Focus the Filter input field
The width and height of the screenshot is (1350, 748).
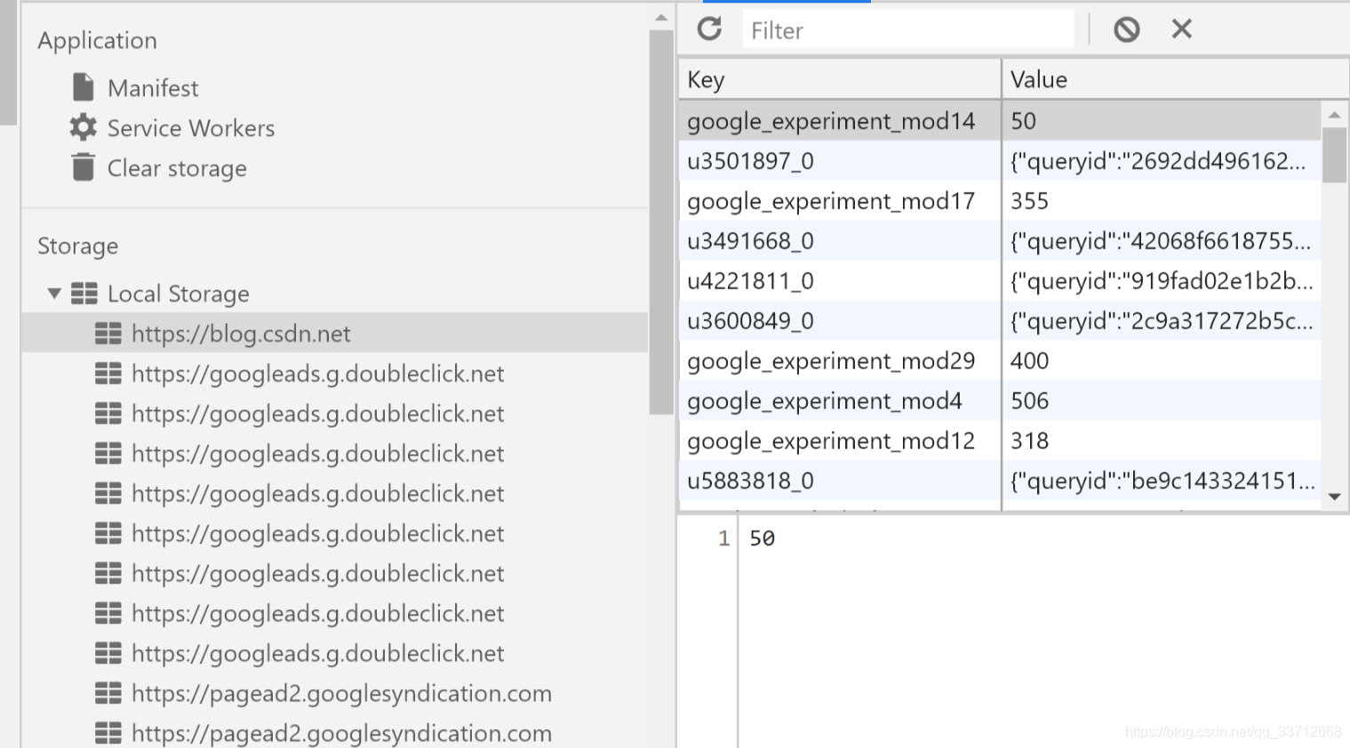[x=907, y=30]
